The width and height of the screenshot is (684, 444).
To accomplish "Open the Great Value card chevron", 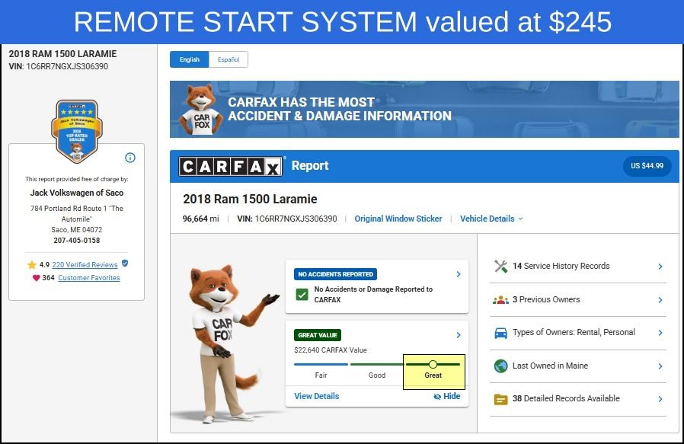I will [459, 335].
